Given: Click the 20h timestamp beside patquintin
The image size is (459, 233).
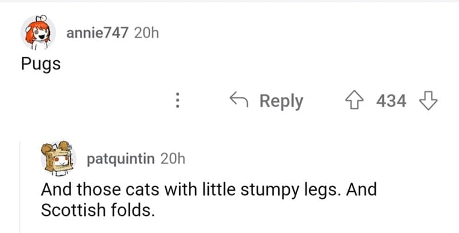Looking at the screenshot, I should point(174,159).
